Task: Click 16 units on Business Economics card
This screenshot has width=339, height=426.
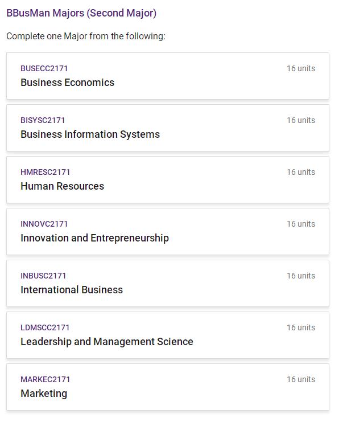Action: click(x=301, y=68)
